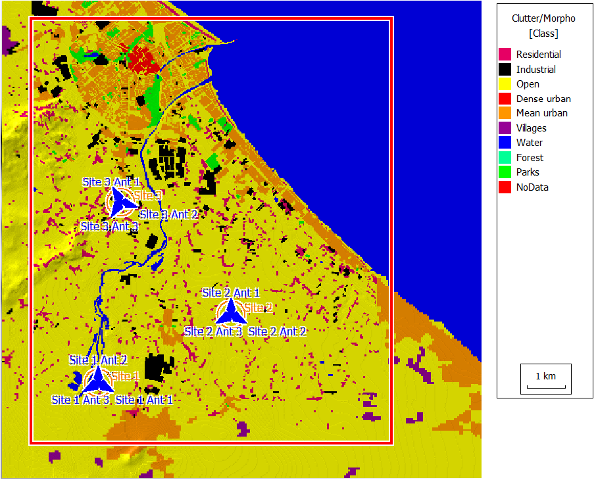Screen dimensions: 596x480
Task: Select the Parks legend entry text
Action: [x=528, y=172]
